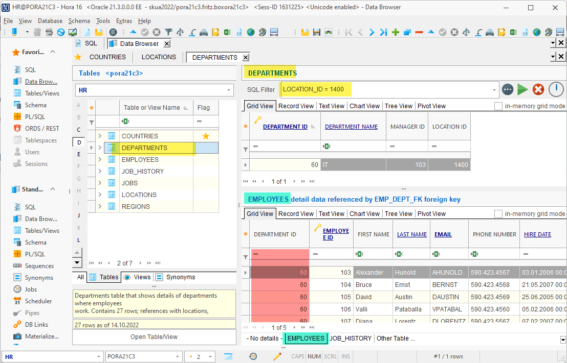Image resolution: width=567 pixels, height=363 pixels.
Task: Select JOB_HISTORY detail table button
Action: pos(351,338)
